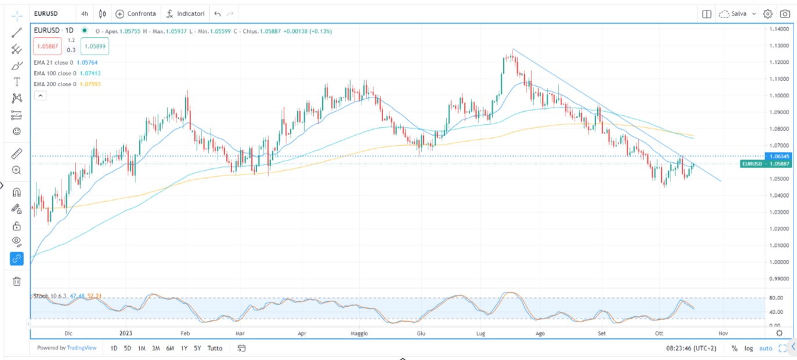Screen dimensions: 797x360
Task: Delete drawings with the trash icon
Action: tap(17, 281)
